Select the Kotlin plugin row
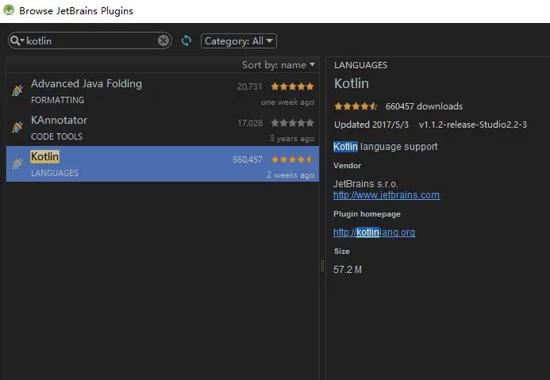 [163, 163]
